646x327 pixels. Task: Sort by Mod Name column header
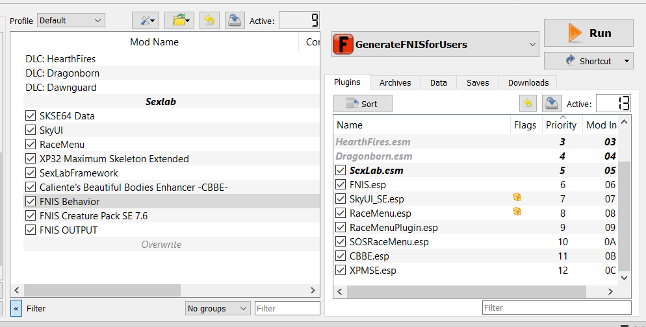tap(155, 42)
